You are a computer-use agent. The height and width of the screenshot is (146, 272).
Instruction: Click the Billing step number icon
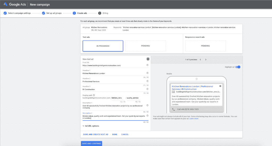tap(100, 13)
